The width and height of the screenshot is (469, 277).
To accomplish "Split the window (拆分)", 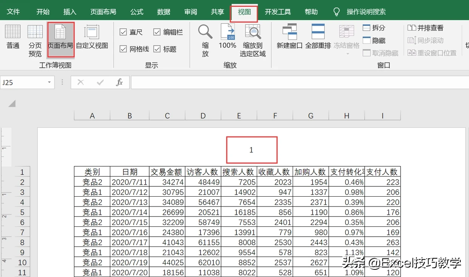I will tap(374, 28).
